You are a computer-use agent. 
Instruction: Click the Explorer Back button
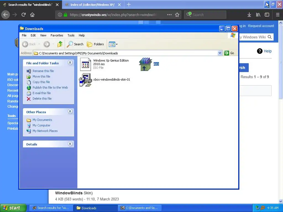[29, 44]
